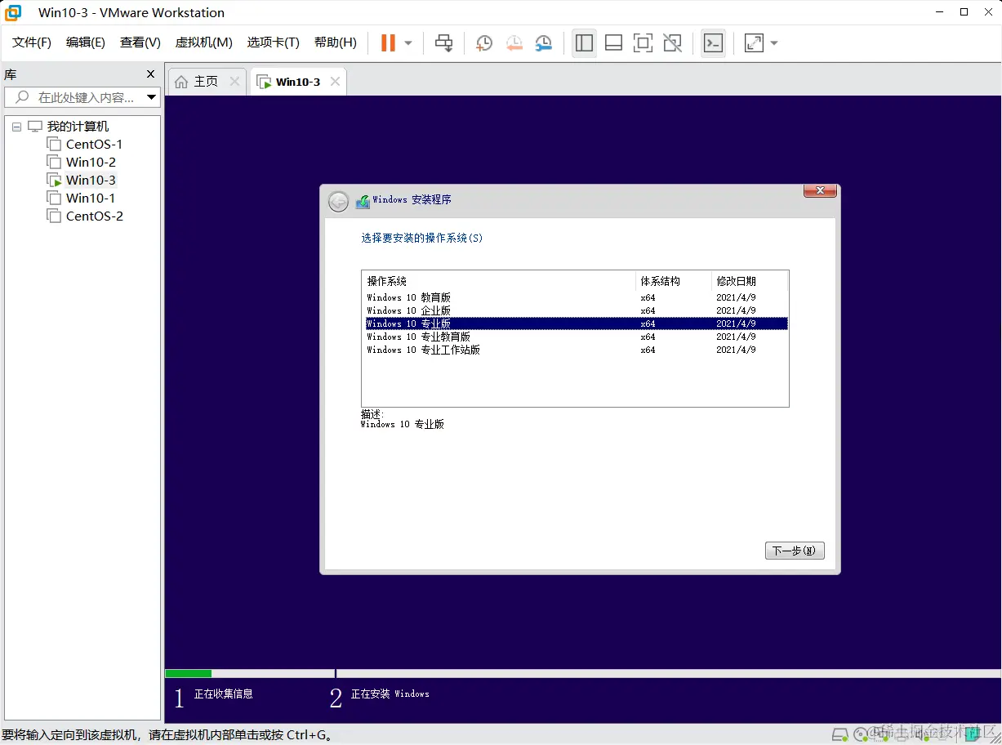Toggle the library sidebar view icon

point(584,43)
